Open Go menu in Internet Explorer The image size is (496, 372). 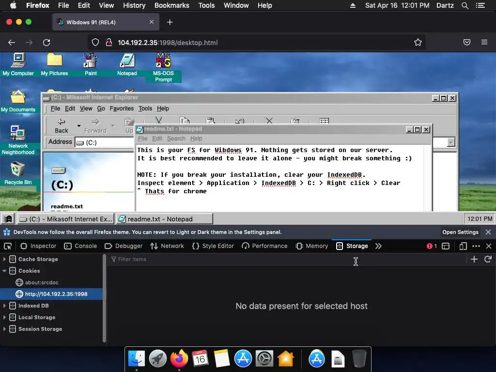(x=101, y=108)
